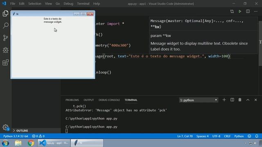Image resolution: width=262 pixels, height=147 pixels.
Task: Open the Selection menu
Action: tap(34, 4)
